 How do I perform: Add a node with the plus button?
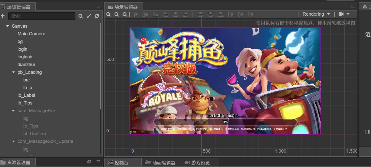[x=3, y=16]
